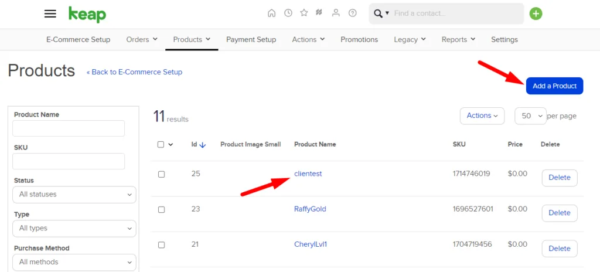600x272 pixels.
Task: Expand the Legacy menu
Action: pyautogui.click(x=410, y=39)
